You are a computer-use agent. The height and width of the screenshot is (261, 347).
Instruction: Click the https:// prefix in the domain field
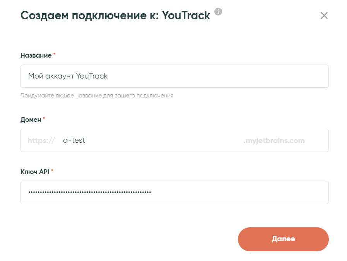point(41,140)
